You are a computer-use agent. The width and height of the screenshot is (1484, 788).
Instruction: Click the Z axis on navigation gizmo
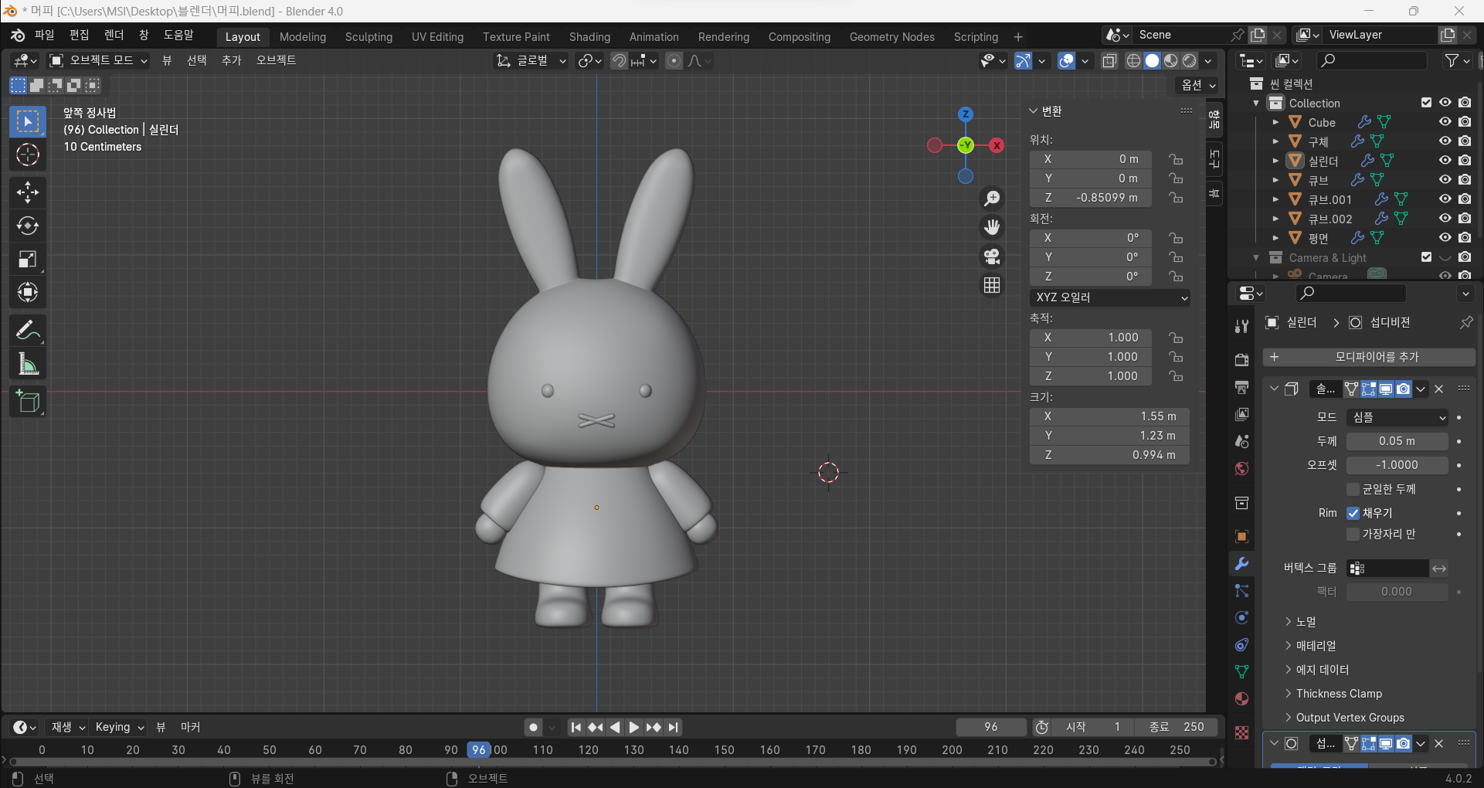(966, 114)
